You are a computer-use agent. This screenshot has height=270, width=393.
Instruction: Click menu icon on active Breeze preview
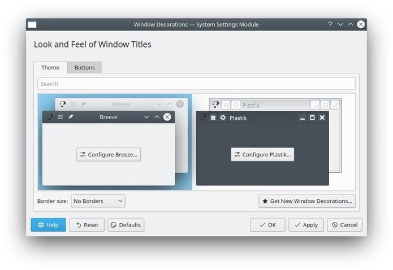pos(60,117)
